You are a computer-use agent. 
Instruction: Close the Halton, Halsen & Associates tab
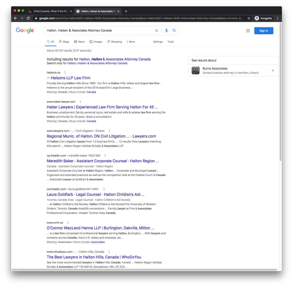pos(118,11)
